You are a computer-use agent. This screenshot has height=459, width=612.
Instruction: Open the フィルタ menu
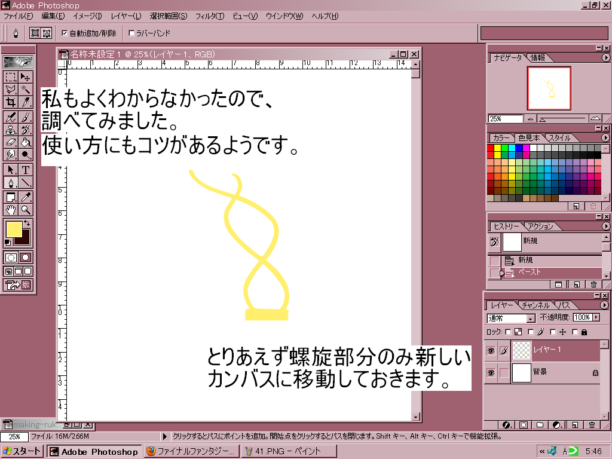pyautogui.click(x=210, y=16)
